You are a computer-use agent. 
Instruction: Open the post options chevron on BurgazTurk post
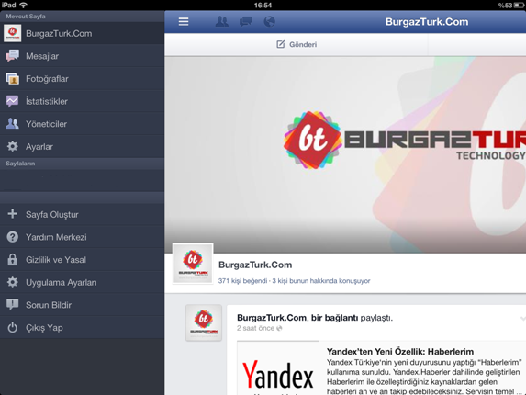522,318
